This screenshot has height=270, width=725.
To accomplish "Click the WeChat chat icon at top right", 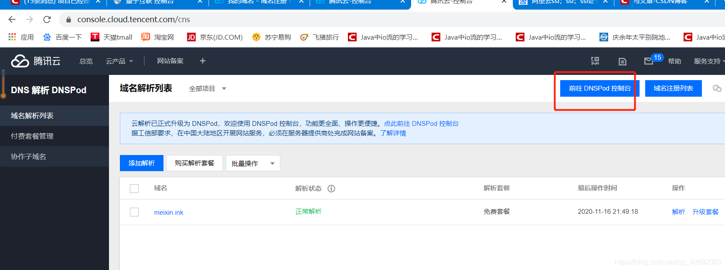I will (717, 88).
